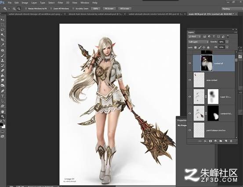Open the Fill slider dropdown arrow
Screen dimensions: 243x187
coord(227,47)
